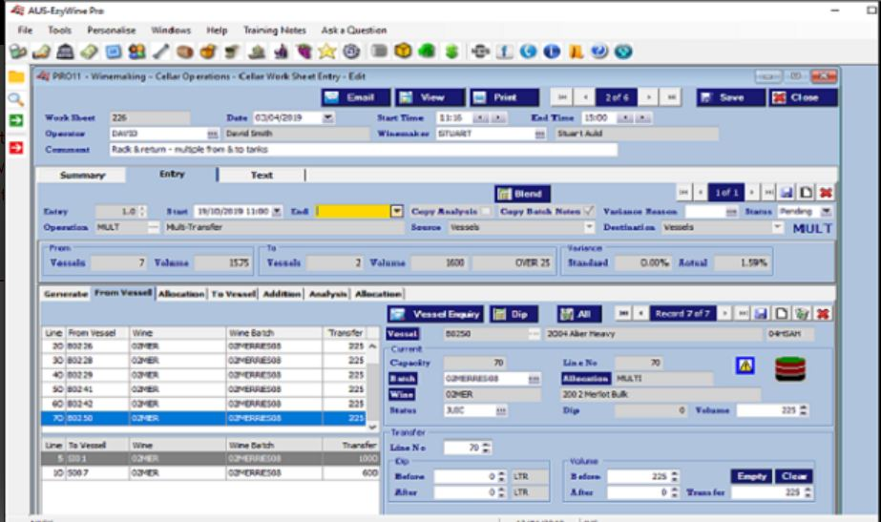Go to next worksheet after '2 of 6'
The image size is (881, 522).
click(x=648, y=97)
